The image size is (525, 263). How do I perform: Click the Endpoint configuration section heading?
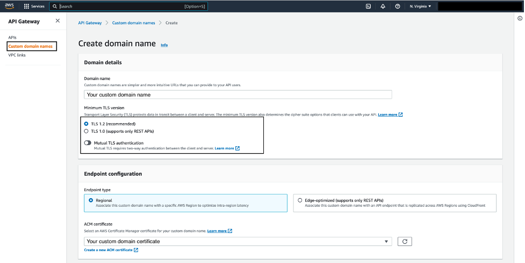click(x=113, y=174)
